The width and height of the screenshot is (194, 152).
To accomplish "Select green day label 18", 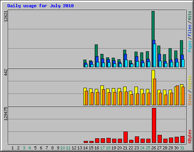I will pyautogui.click(x=108, y=148).
